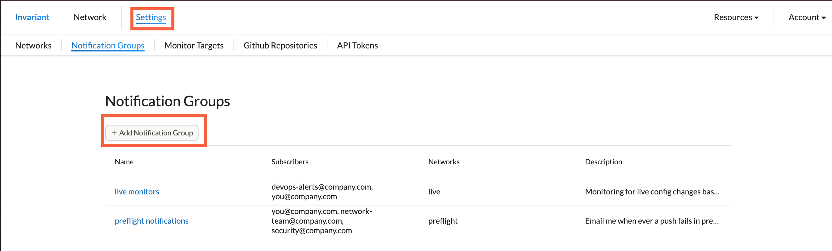The image size is (832, 251).
Task: Click the plus icon on Add Notification Group
Action: coord(114,133)
